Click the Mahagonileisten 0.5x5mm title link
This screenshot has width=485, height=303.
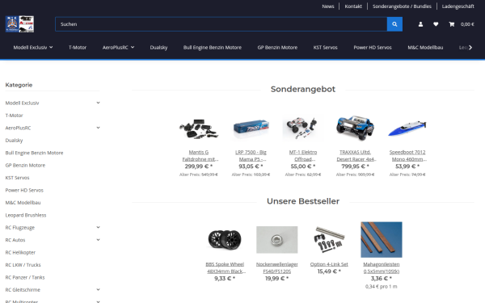(382, 267)
